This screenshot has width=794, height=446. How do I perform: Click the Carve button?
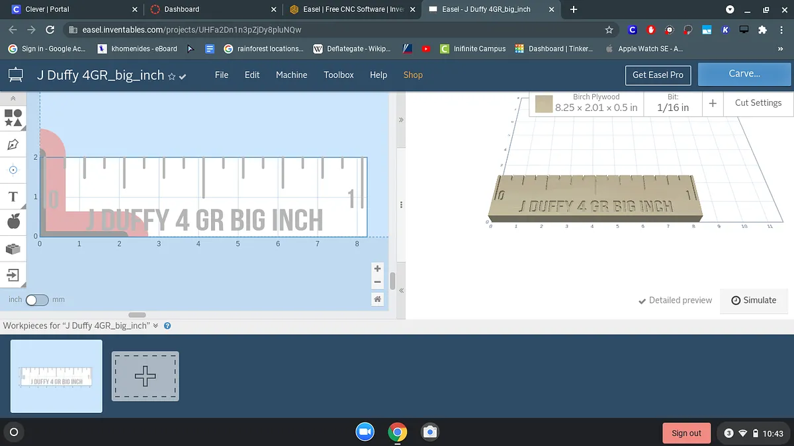pyautogui.click(x=744, y=74)
